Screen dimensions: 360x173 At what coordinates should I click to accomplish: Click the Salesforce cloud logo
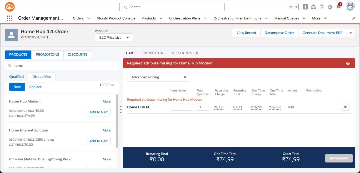tap(10, 7)
